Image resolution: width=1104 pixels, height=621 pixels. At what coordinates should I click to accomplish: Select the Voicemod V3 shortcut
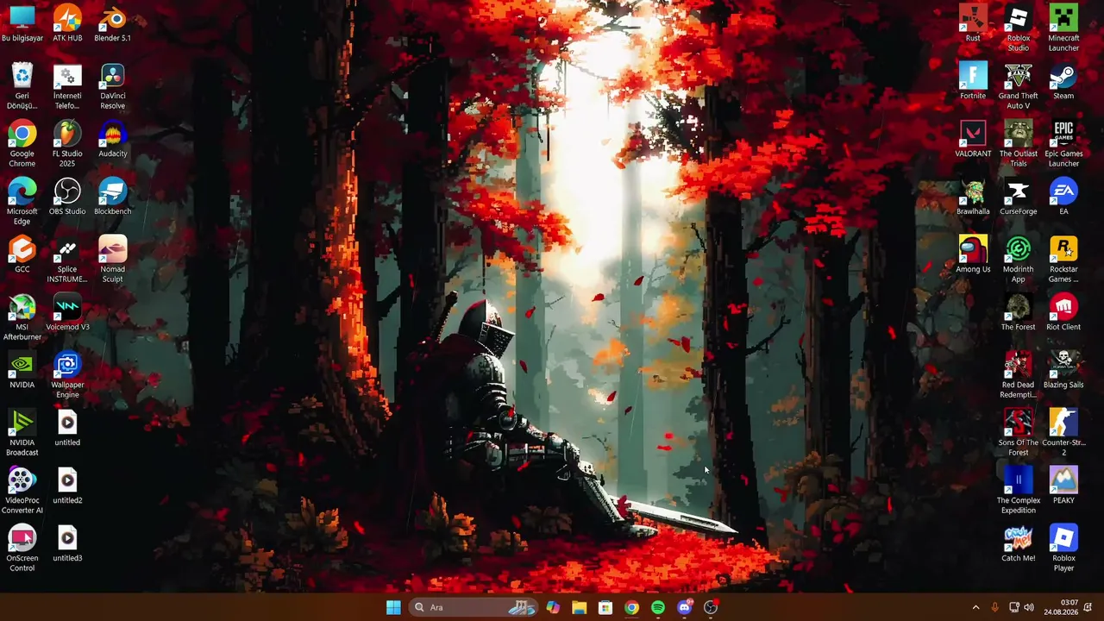(x=67, y=313)
